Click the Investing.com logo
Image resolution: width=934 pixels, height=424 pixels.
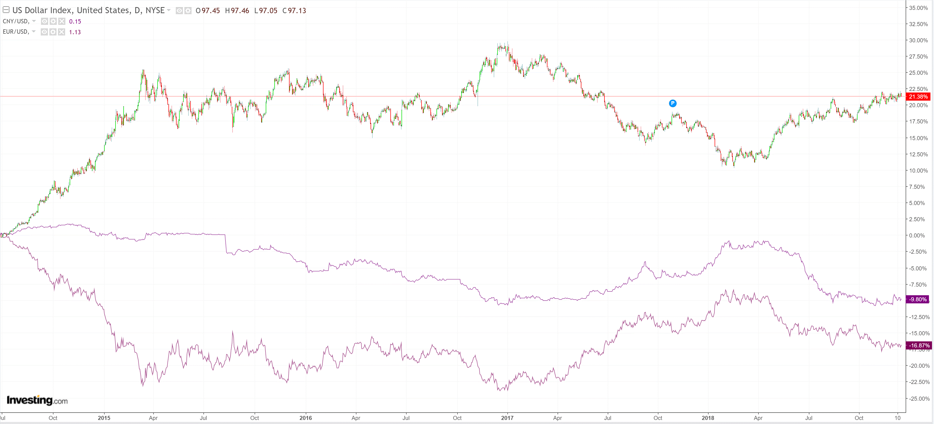pyautogui.click(x=37, y=400)
